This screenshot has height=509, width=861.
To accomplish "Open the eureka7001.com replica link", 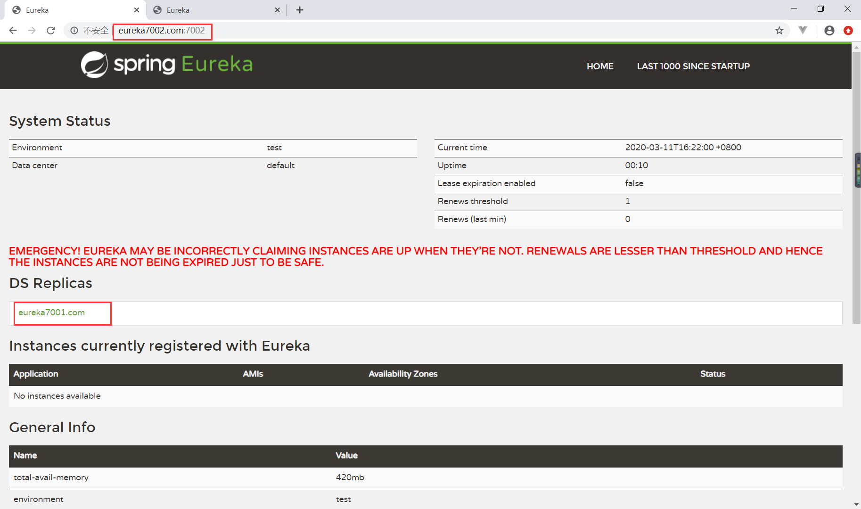I will pos(51,312).
